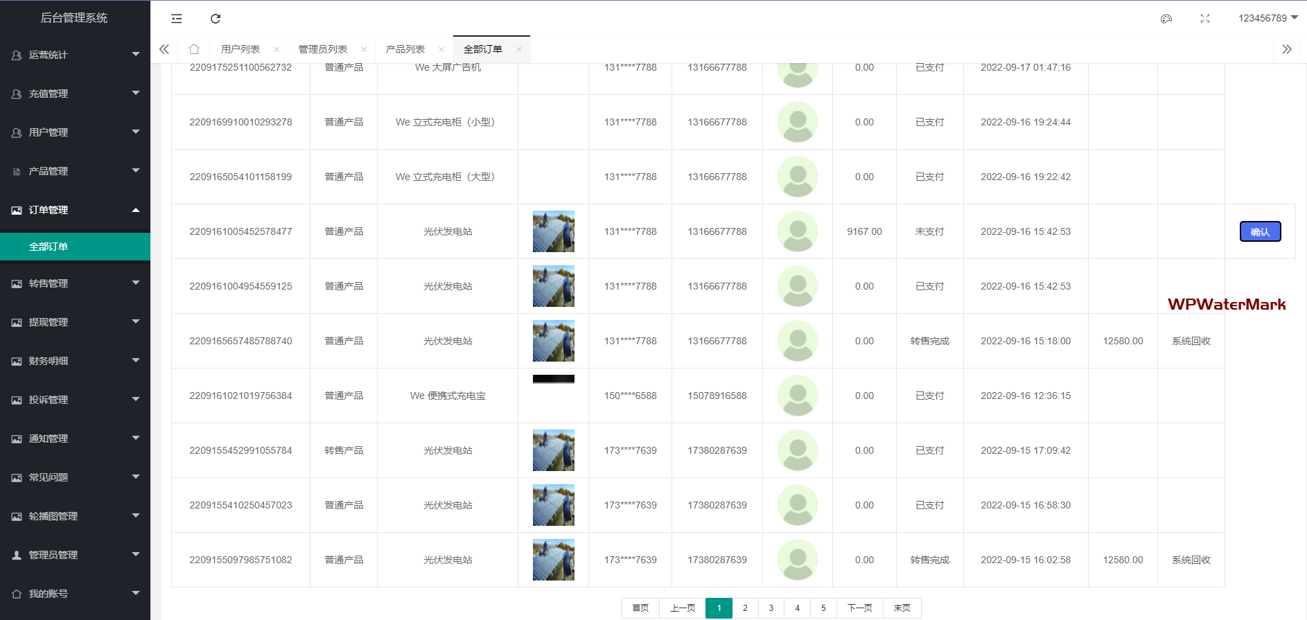Collapse the sidebar menu with the hamburger icon
The image size is (1307, 620).
click(x=177, y=19)
